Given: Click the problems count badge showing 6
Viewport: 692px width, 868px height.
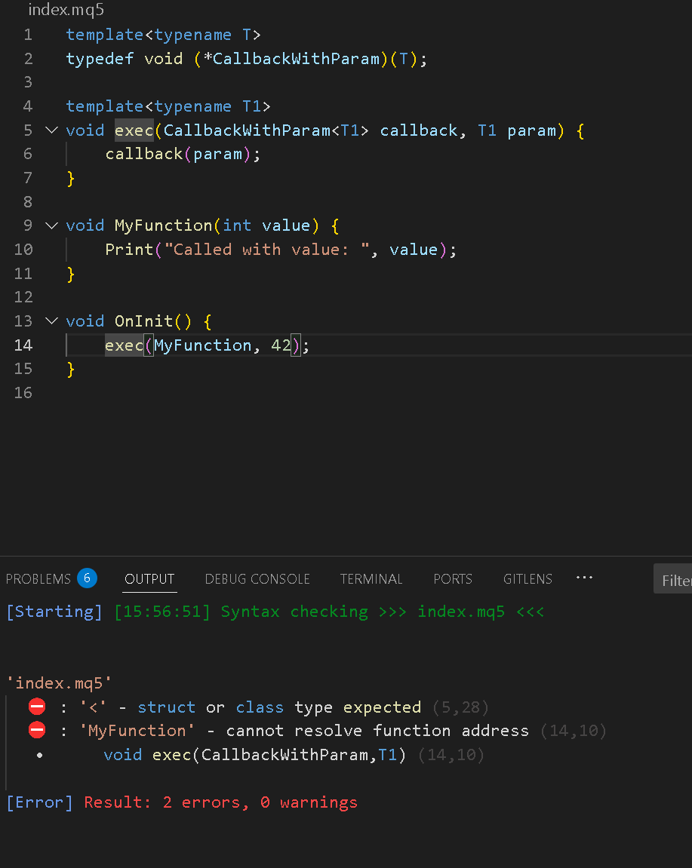Looking at the screenshot, I should coord(87,578).
